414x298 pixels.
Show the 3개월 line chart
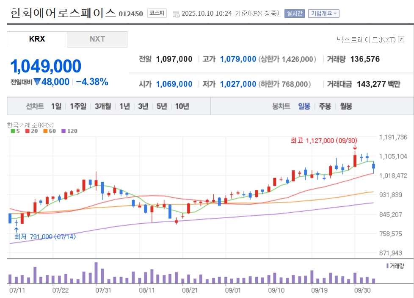click(103, 106)
